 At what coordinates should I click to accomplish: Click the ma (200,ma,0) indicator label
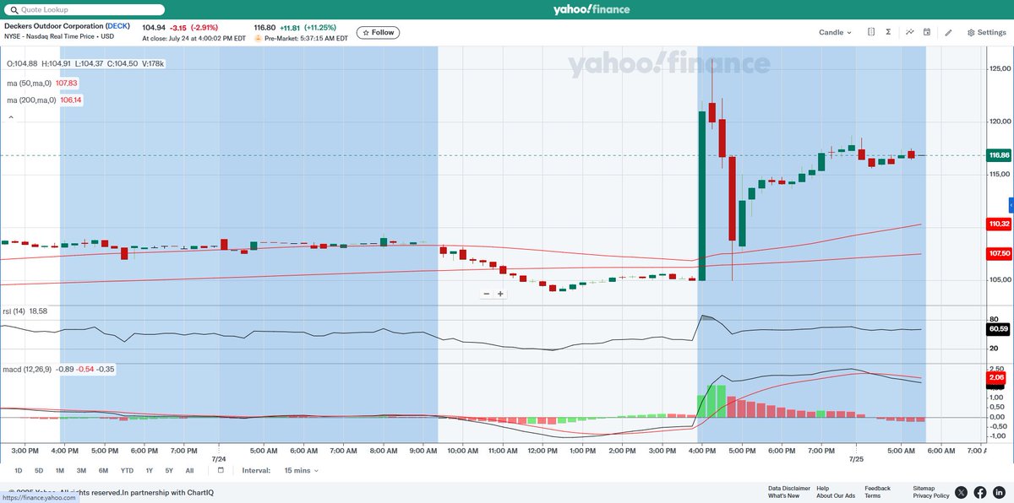pyautogui.click(x=31, y=100)
